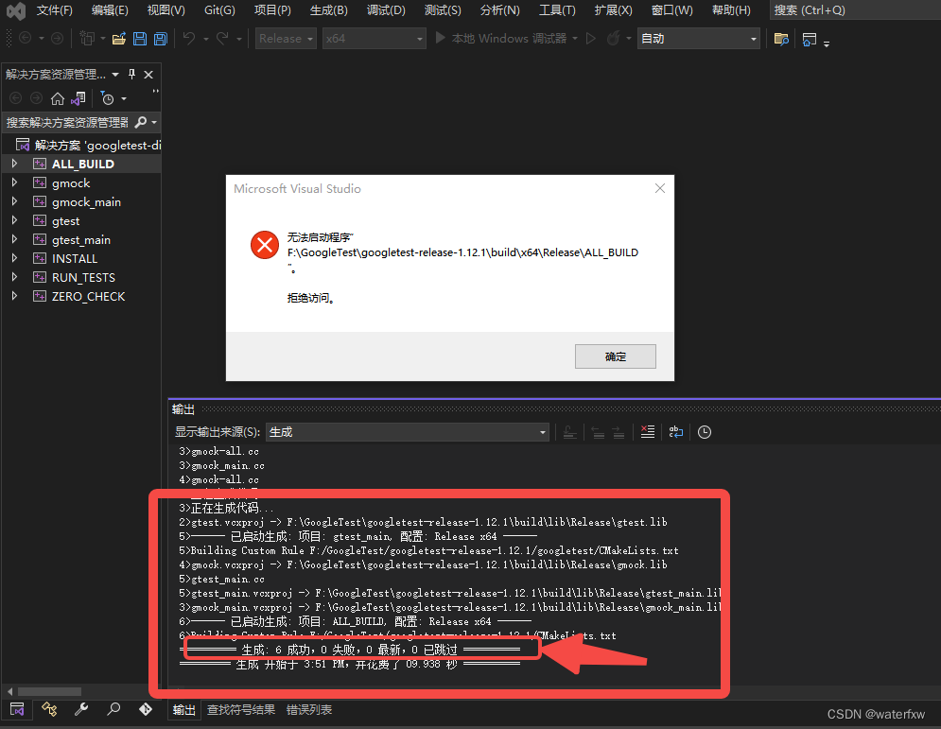The height and width of the screenshot is (729, 941).
Task: Click the pending changes filter clock icon
Action: [108, 98]
